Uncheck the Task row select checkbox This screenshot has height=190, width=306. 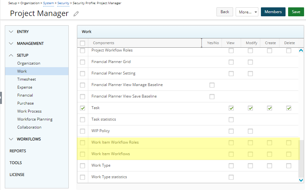coord(82,108)
